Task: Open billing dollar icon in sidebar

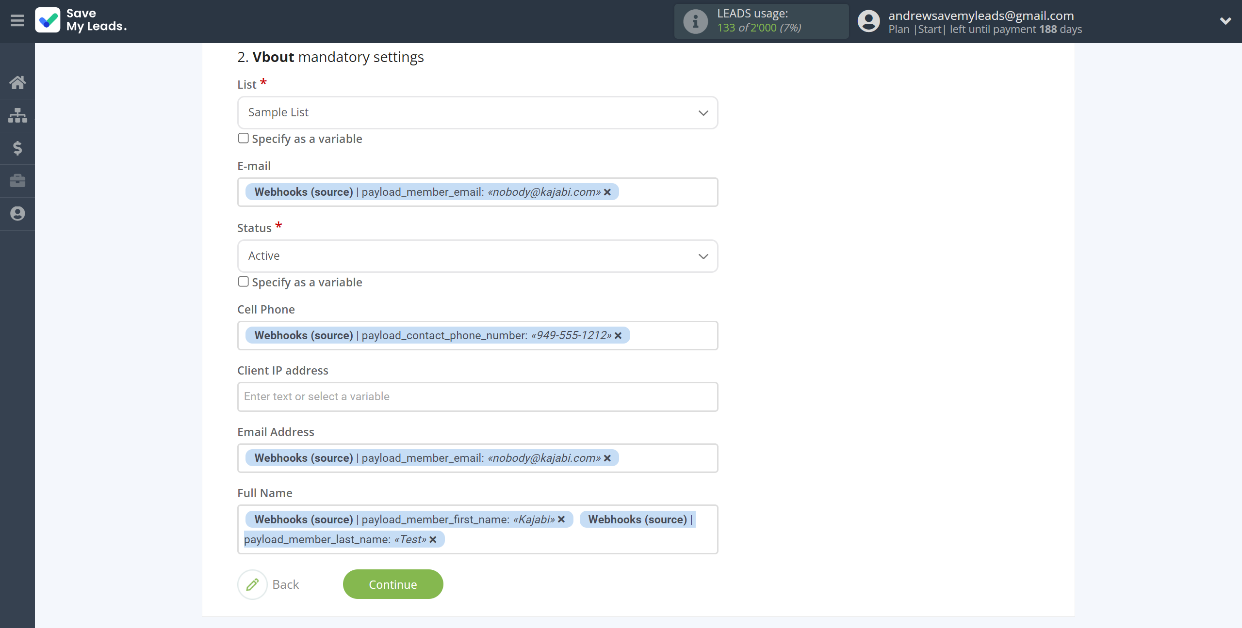Action: [x=17, y=148]
